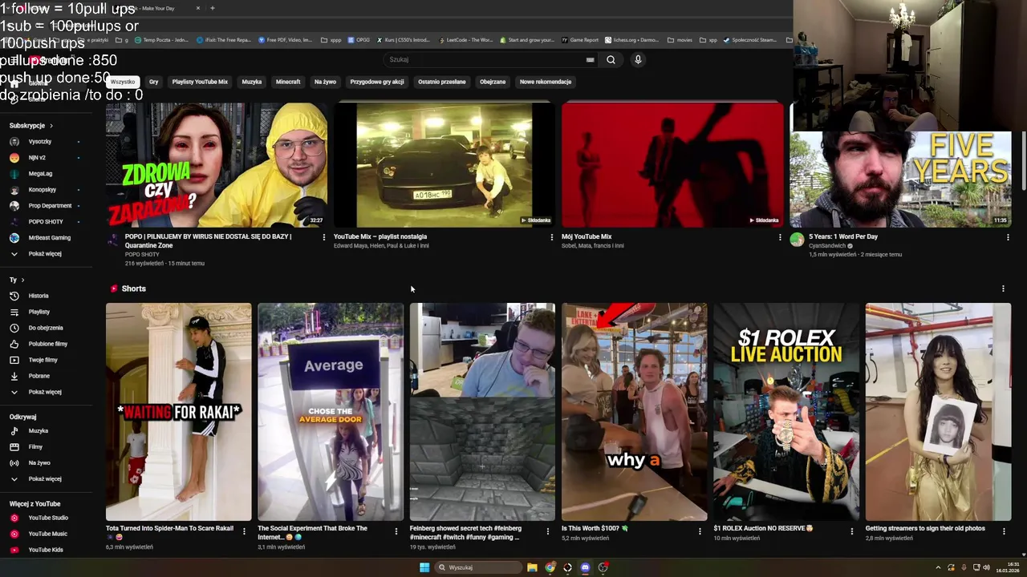Screen dimensions: 1027x577
Task: Show hidden system tray icons
Action: pyautogui.click(x=938, y=567)
